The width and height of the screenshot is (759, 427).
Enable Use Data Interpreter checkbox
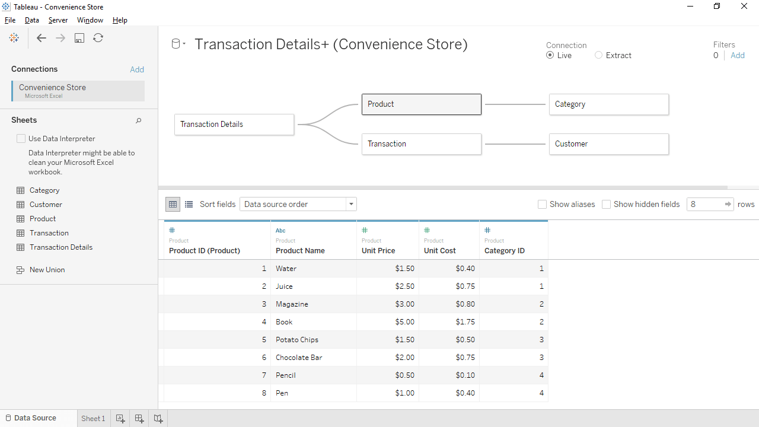[21, 139]
